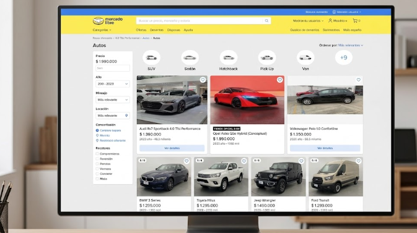Open the Jeep Wrangler photo
417x233 pixels.
coord(278,177)
